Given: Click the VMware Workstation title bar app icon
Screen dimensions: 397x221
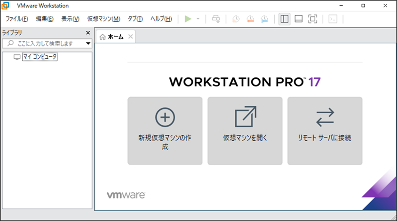Looking at the screenshot, I should [x=5, y=6].
